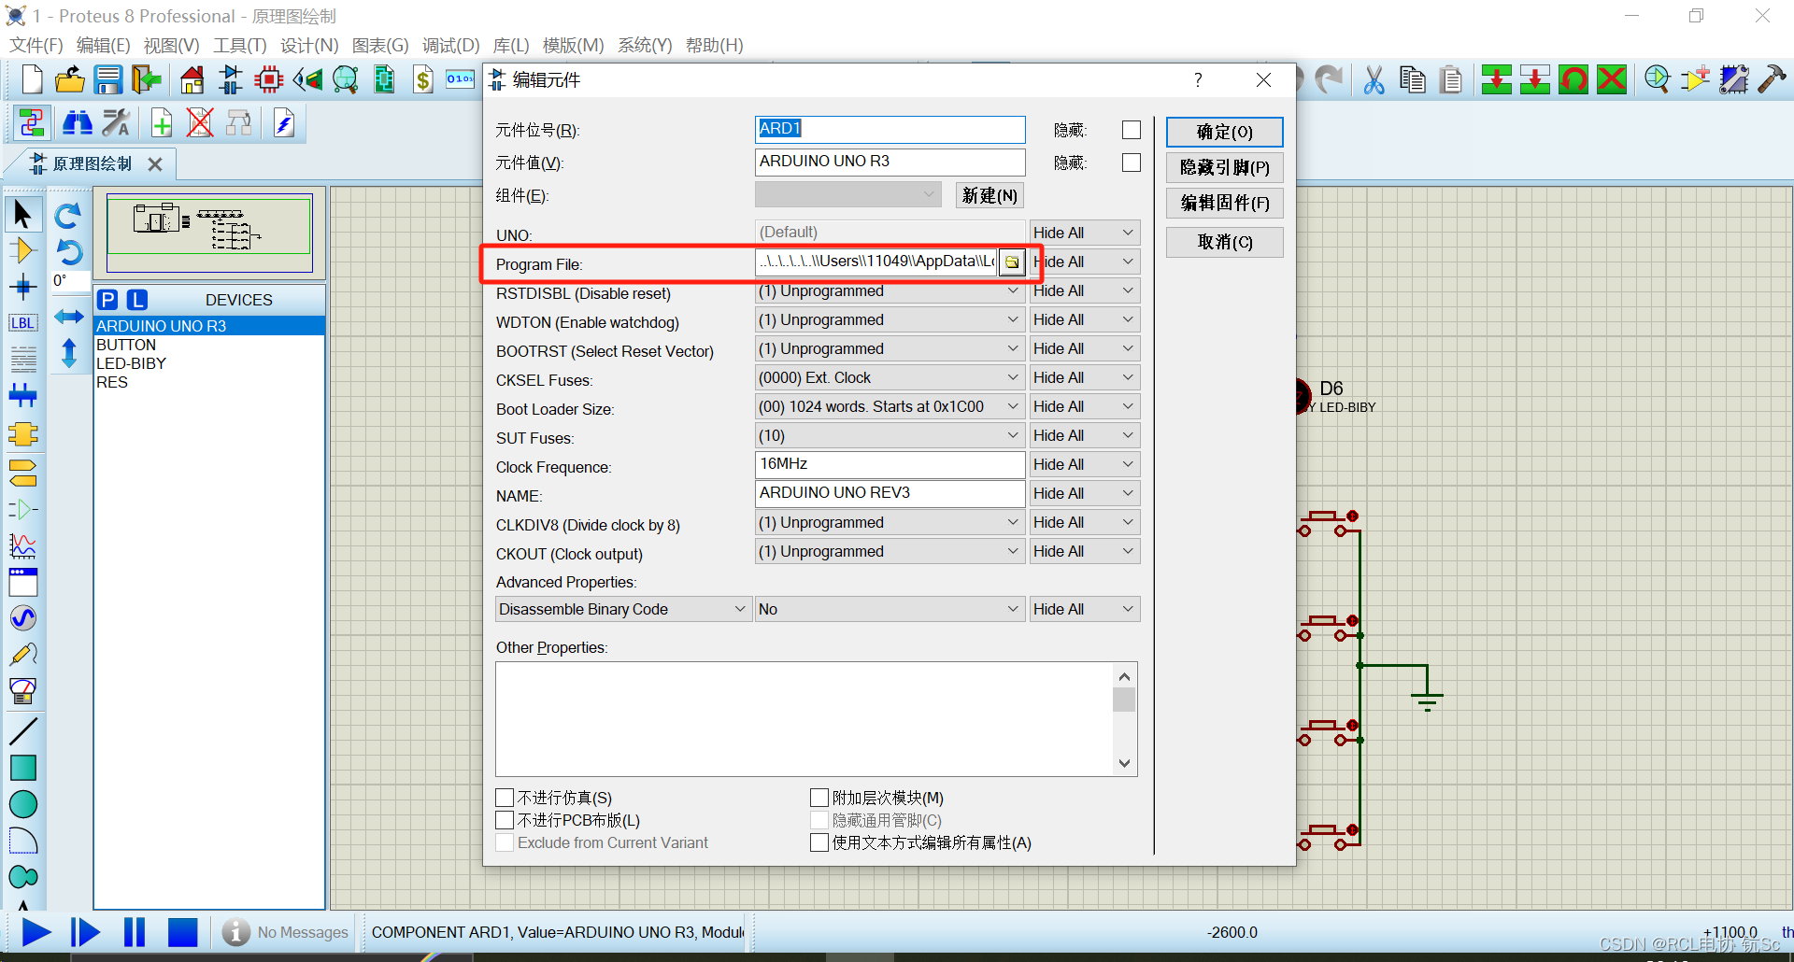
Task: Open CLKDIV8 Divide clock dropdown
Action: pyautogui.click(x=890, y=523)
